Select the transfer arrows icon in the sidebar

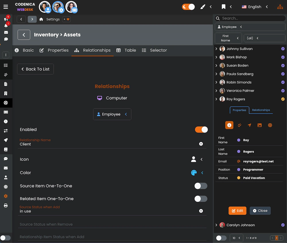(x=6, y=131)
